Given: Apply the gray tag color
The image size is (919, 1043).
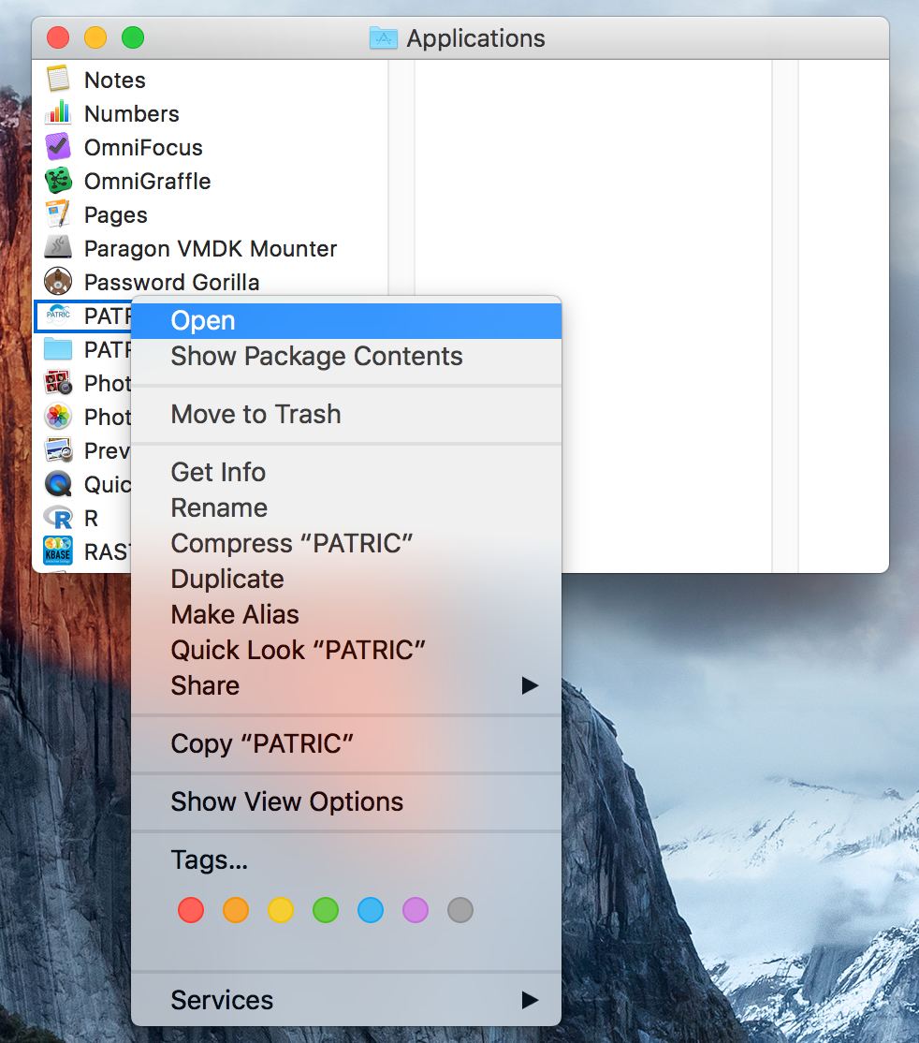Looking at the screenshot, I should pyautogui.click(x=460, y=910).
